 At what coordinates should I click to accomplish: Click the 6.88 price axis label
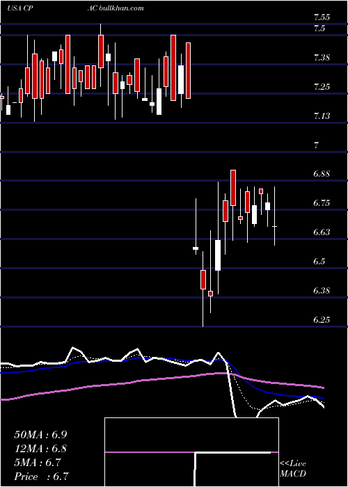tap(321, 174)
